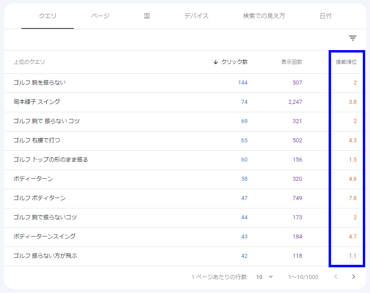Image resolution: width=370 pixels, height=293 pixels.
Task: Click the 1.1 position value
Action: (x=353, y=256)
